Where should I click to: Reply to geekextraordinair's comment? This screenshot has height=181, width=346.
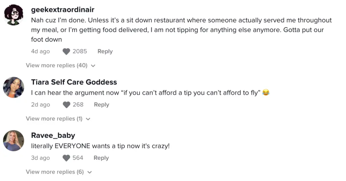[x=105, y=51]
